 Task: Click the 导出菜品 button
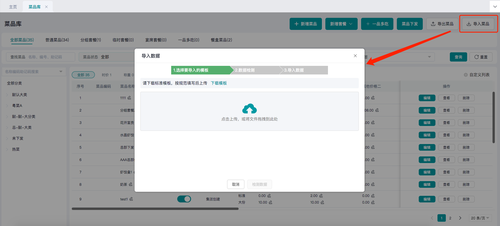(x=442, y=24)
